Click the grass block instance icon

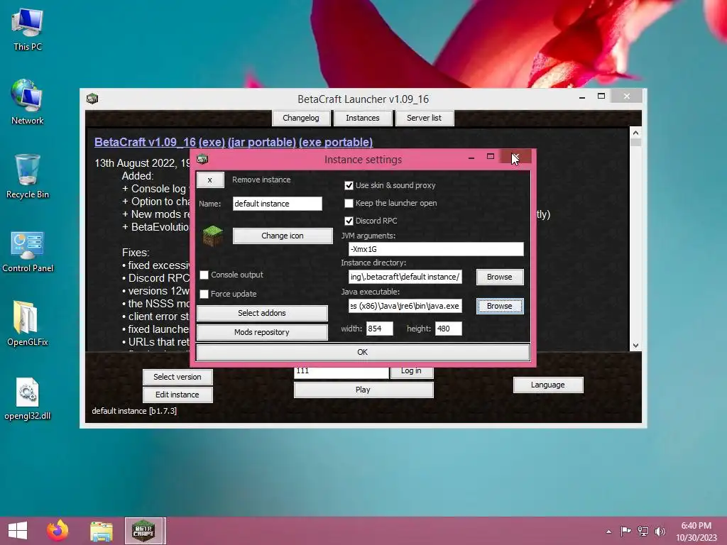pyautogui.click(x=213, y=236)
